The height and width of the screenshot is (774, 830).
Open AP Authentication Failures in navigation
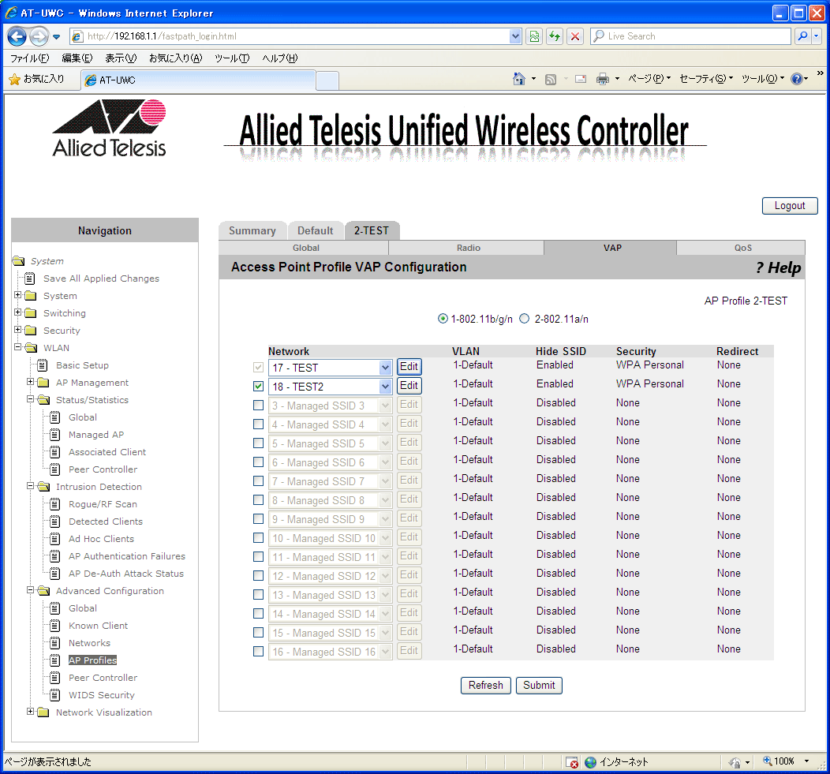click(x=127, y=556)
